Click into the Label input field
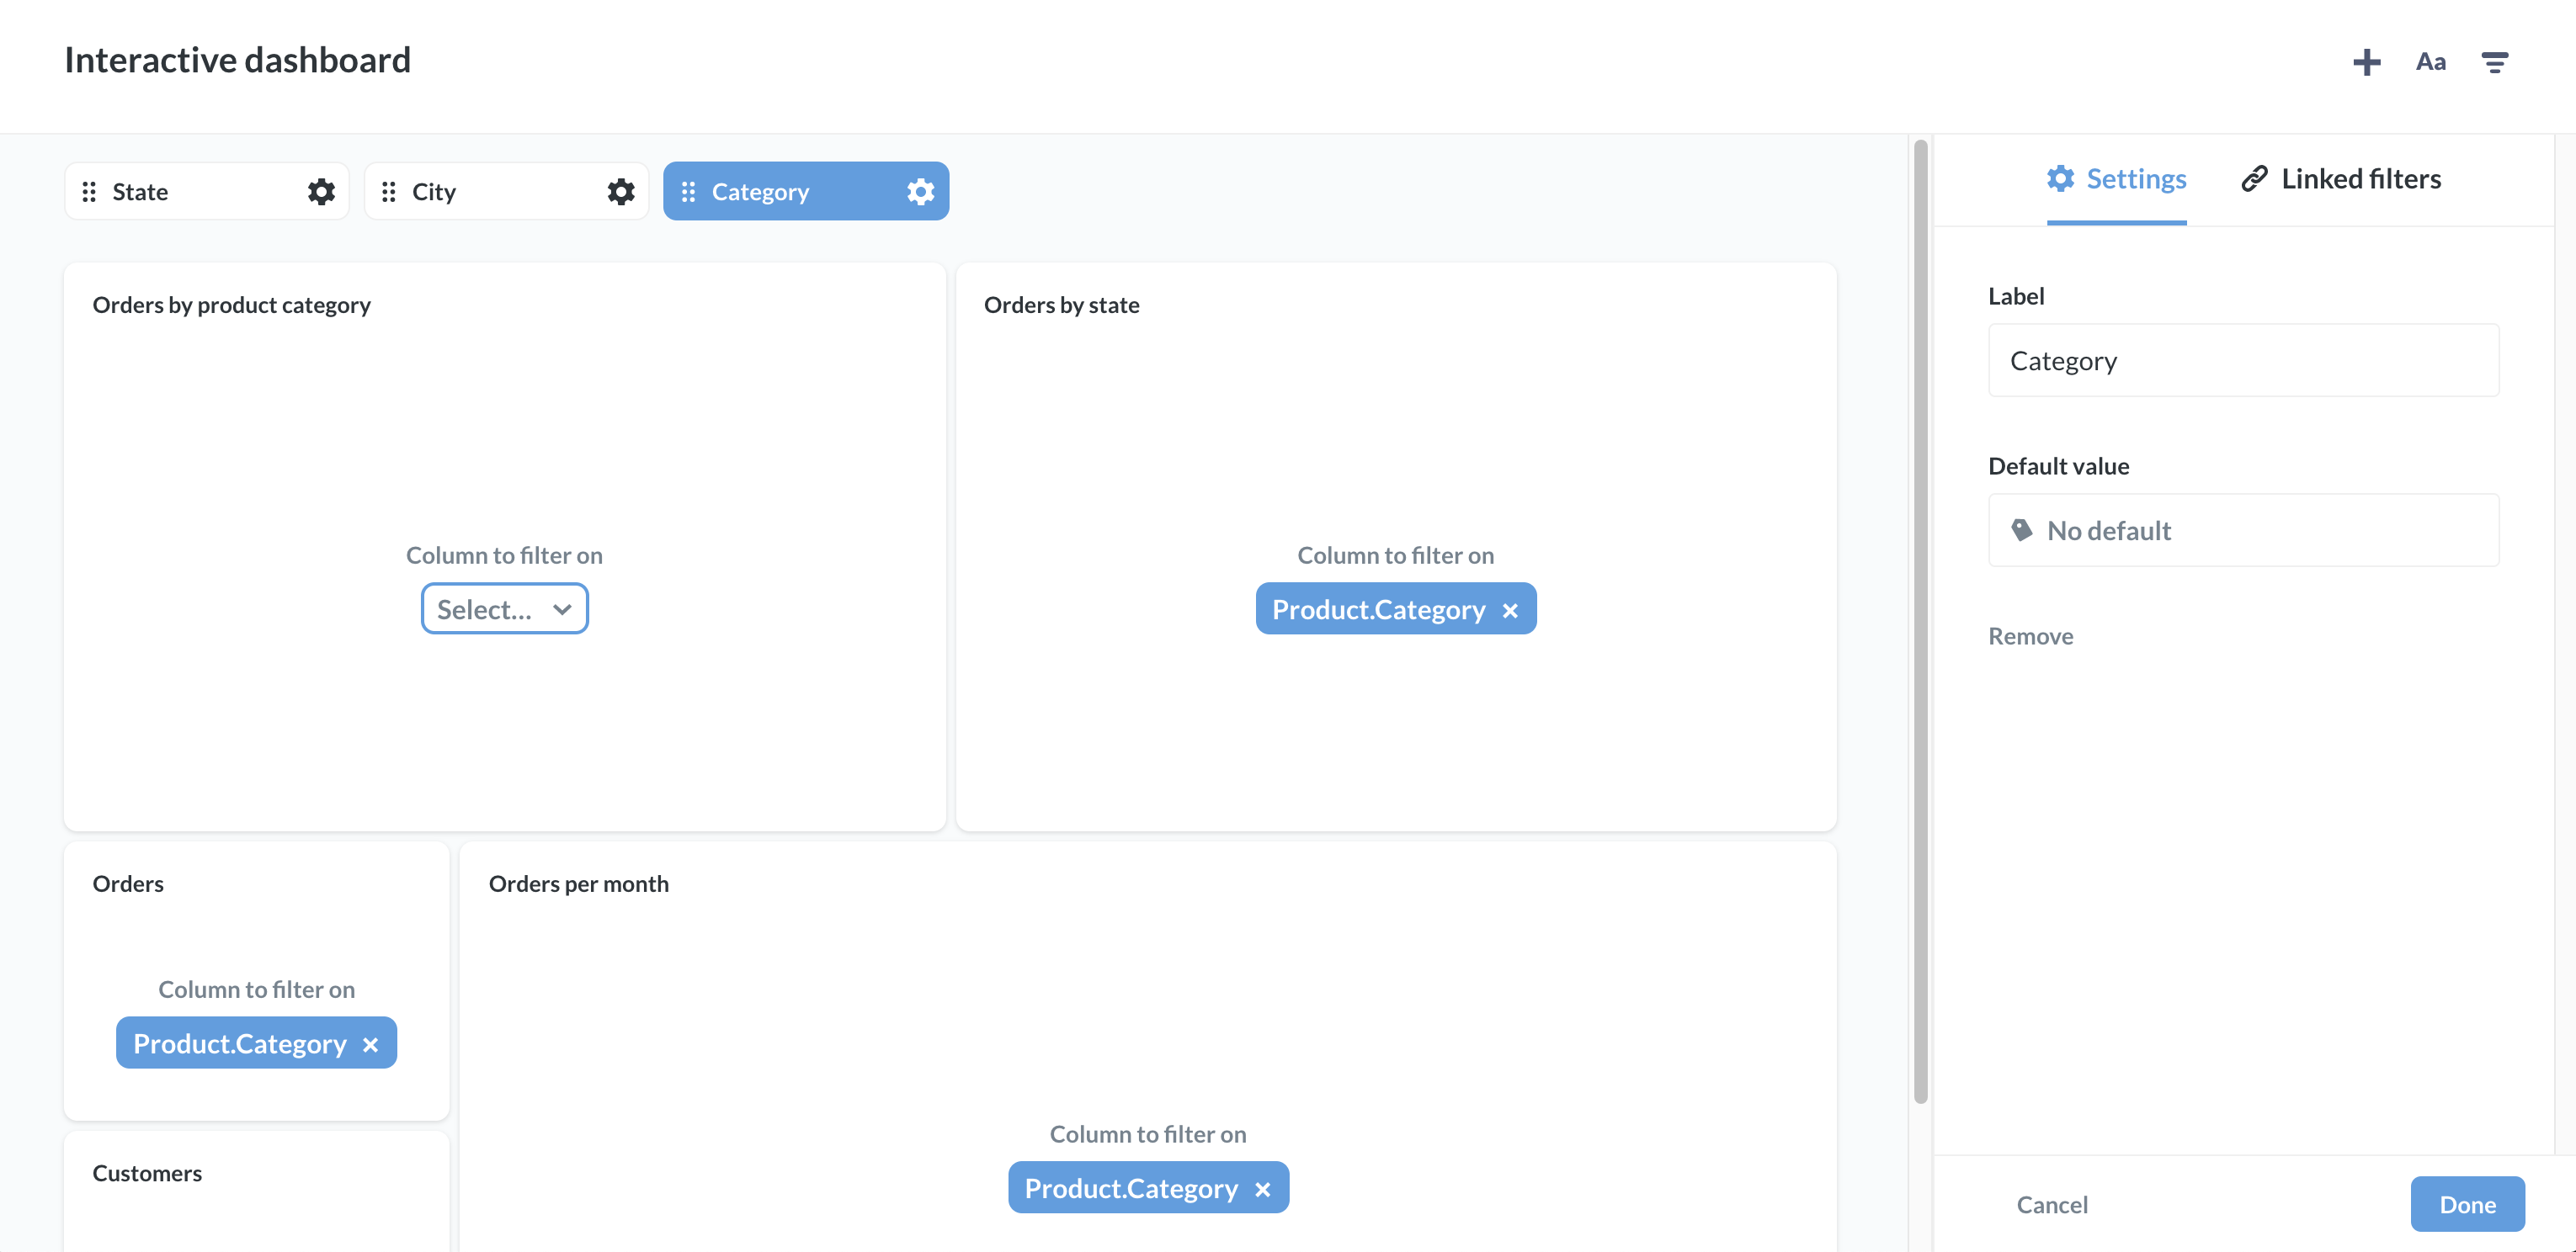Image resolution: width=2576 pixels, height=1252 pixels. coord(2243,361)
